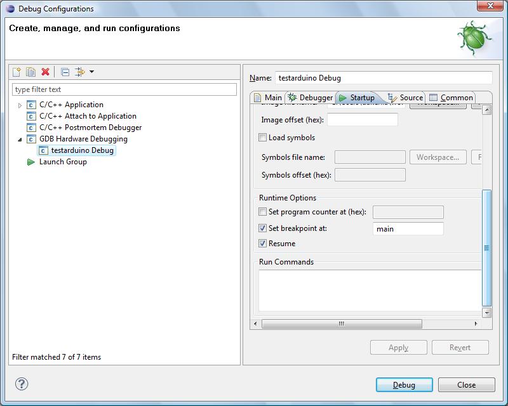508x406 pixels.
Task: Select the Launch Group green arrow icon
Action: 31,162
